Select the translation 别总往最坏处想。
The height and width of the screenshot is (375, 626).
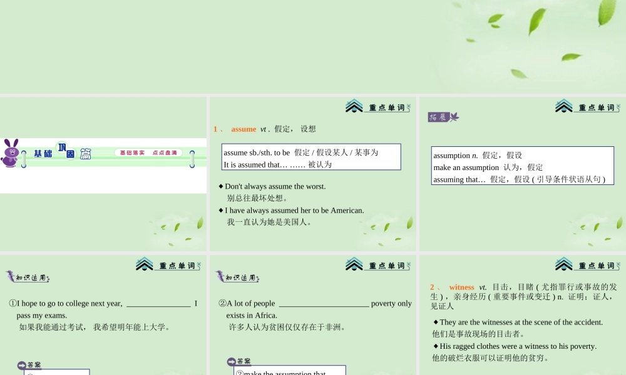pos(257,198)
